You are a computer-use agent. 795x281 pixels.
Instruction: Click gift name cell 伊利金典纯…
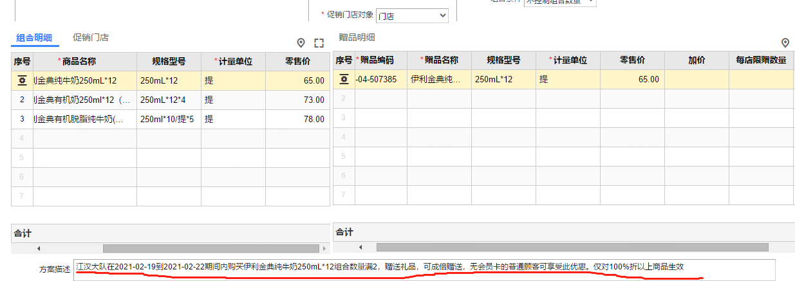[439, 80]
